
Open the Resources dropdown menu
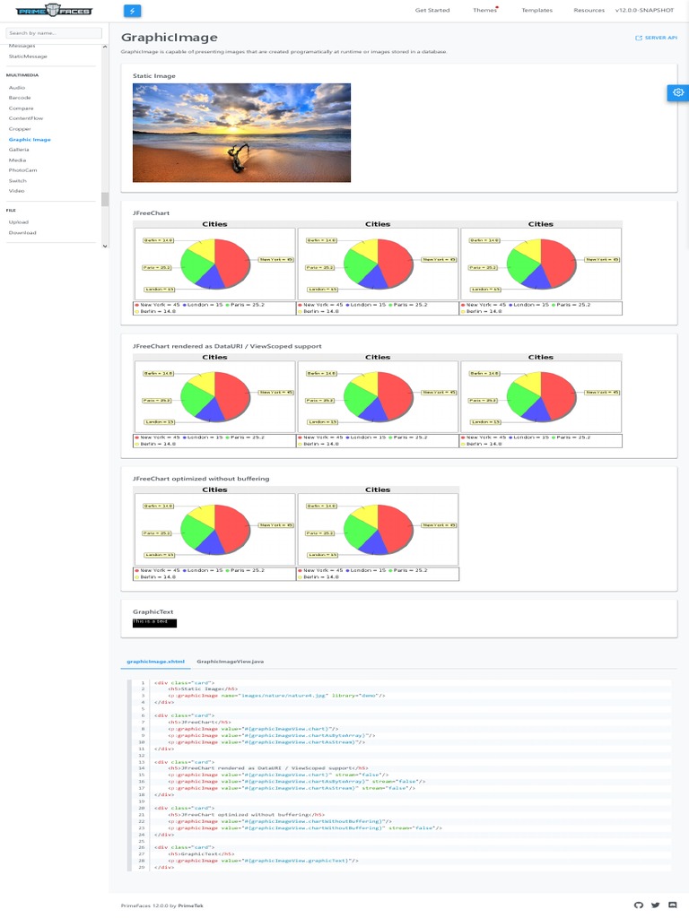click(x=589, y=10)
